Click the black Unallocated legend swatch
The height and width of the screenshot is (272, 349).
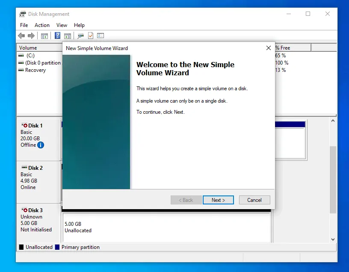pyautogui.click(x=21, y=247)
